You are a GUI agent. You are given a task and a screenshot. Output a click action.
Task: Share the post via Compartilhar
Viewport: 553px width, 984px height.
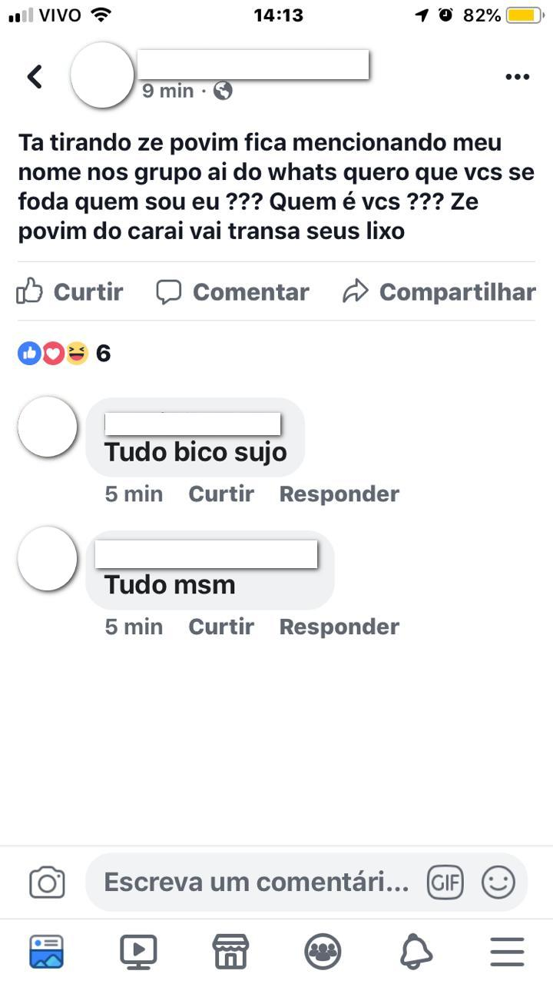[439, 291]
